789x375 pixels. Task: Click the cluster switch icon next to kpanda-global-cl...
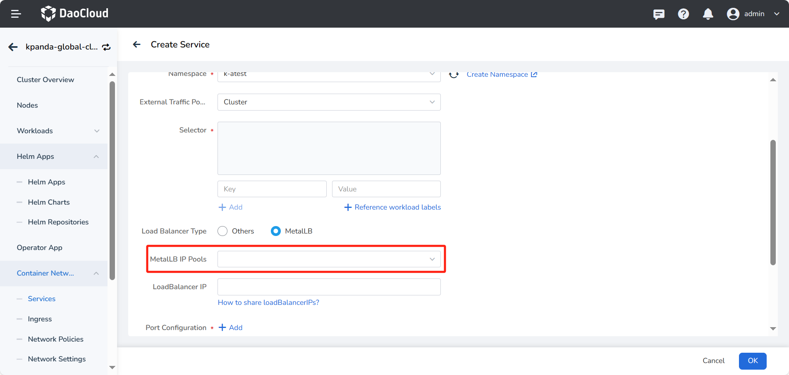[x=106, y=47]
